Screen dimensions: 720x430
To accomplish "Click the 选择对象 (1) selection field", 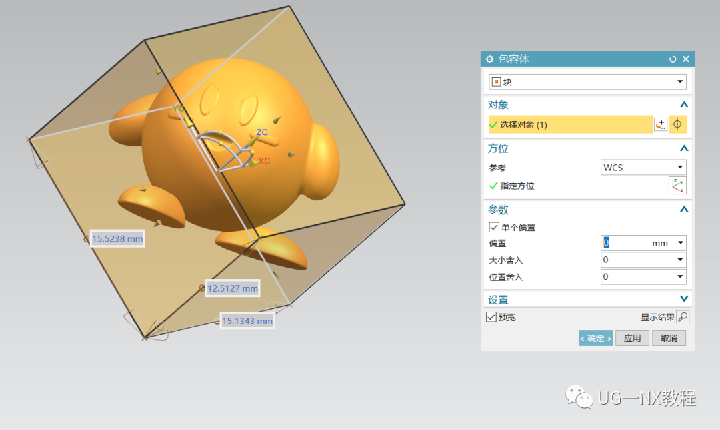I will [x=570, y=124].
